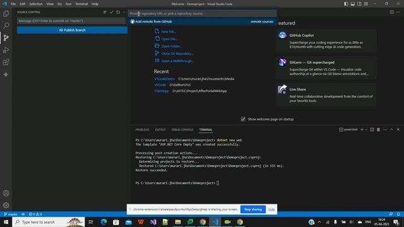Open the Run menu
The width and height of the screenshot is (404, 227).
(68, 4)
